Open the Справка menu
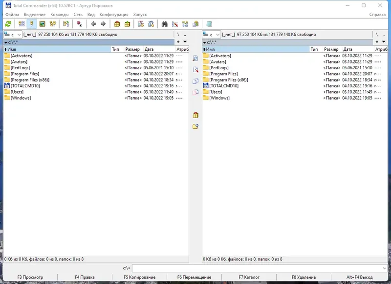This screenshot has width=391, height=284. [x=377, y=15]
